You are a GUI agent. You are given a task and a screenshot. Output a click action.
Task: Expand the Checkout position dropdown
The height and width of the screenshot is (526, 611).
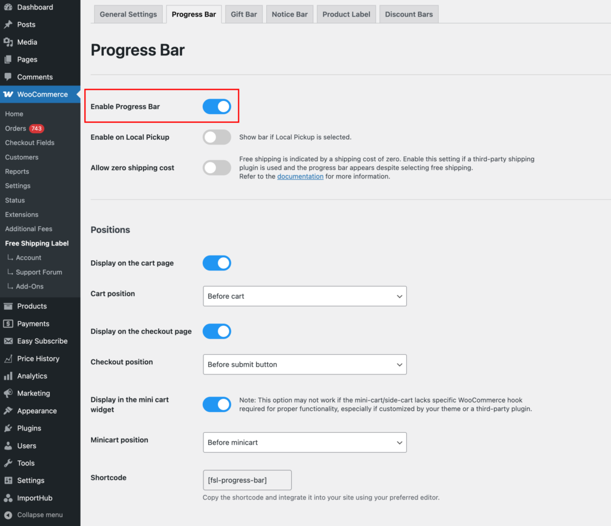coord(304,364)
